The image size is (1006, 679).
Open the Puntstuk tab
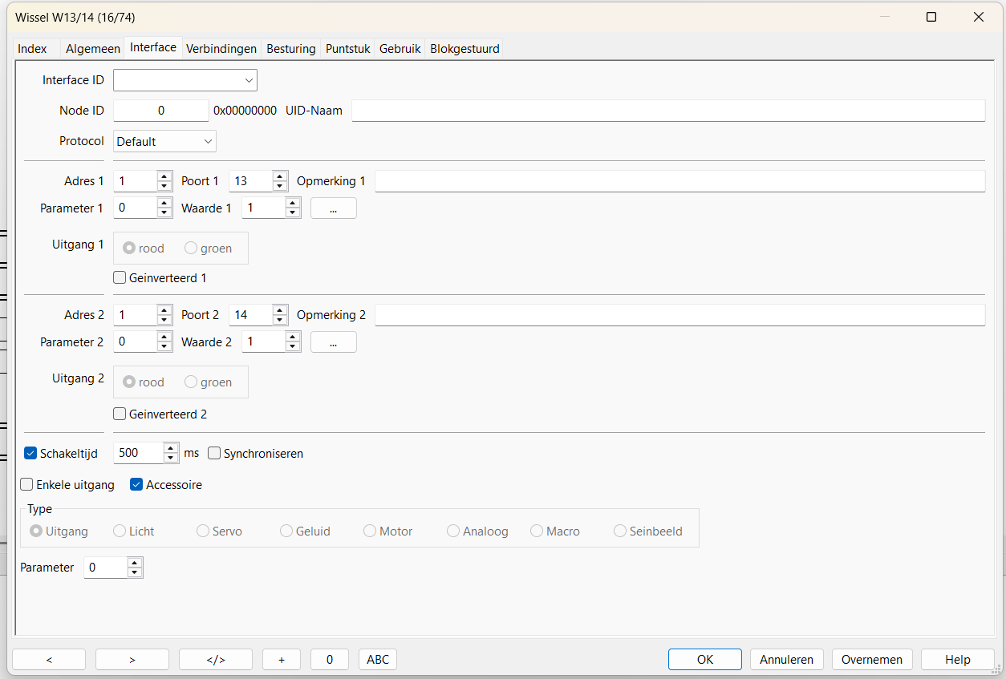tap(348, 48)
